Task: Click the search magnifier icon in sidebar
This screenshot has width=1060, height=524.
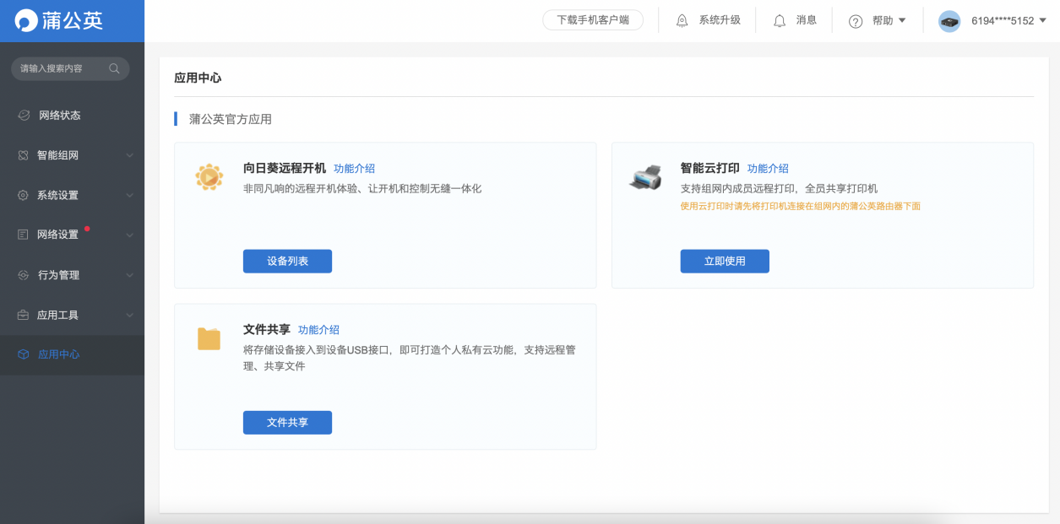Action: [x=114, y=68]
